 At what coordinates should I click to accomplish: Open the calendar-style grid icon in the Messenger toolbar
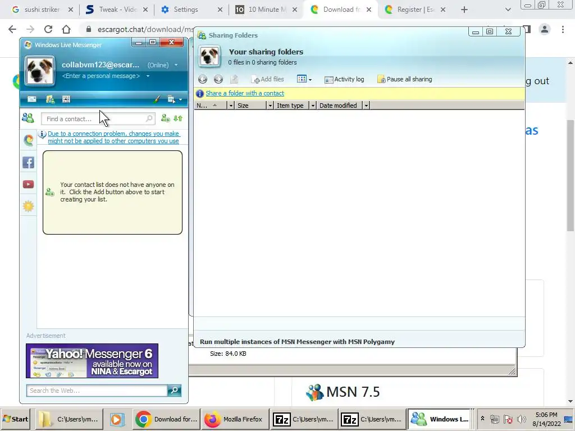coord(66,99)
